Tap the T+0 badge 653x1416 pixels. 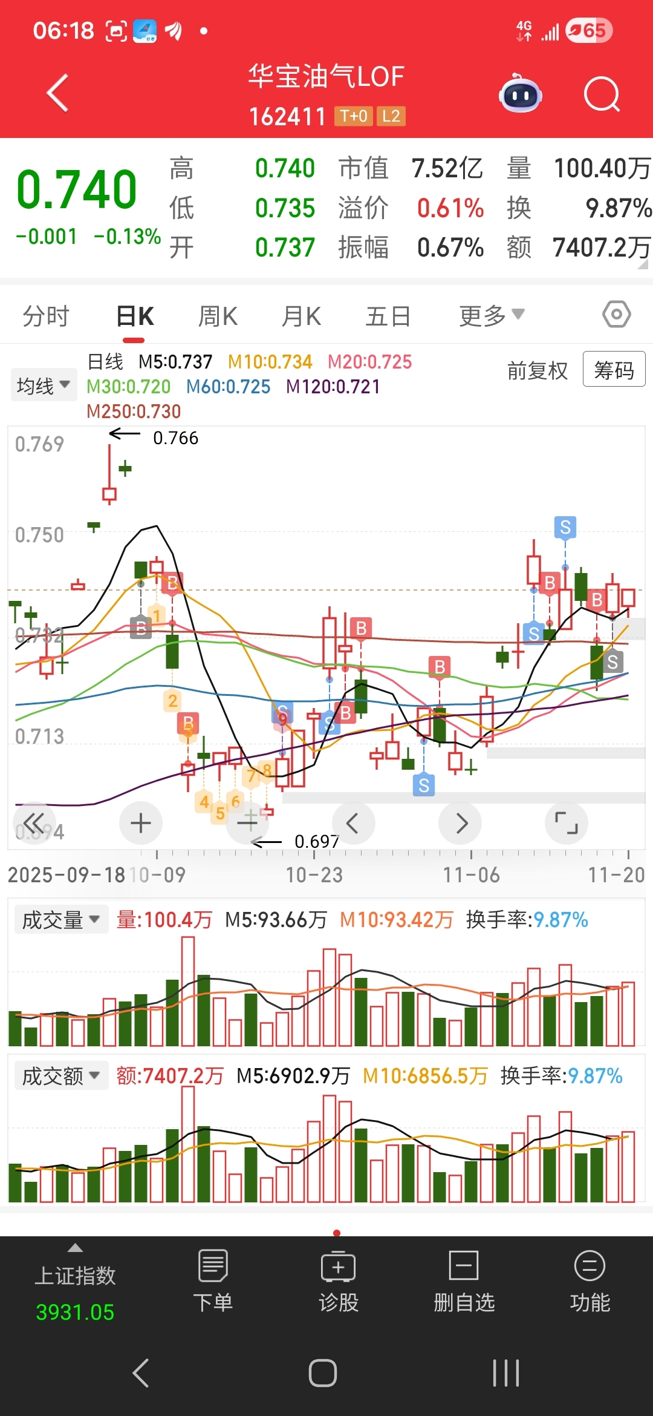(x=354, y=116)
